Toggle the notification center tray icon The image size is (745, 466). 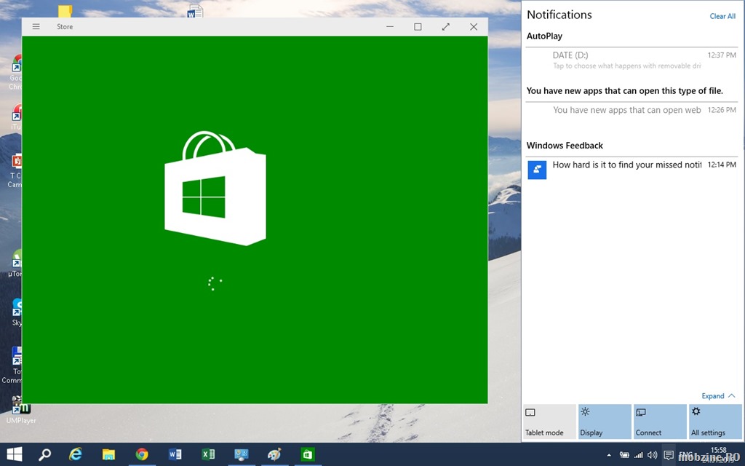click(669, 455)
